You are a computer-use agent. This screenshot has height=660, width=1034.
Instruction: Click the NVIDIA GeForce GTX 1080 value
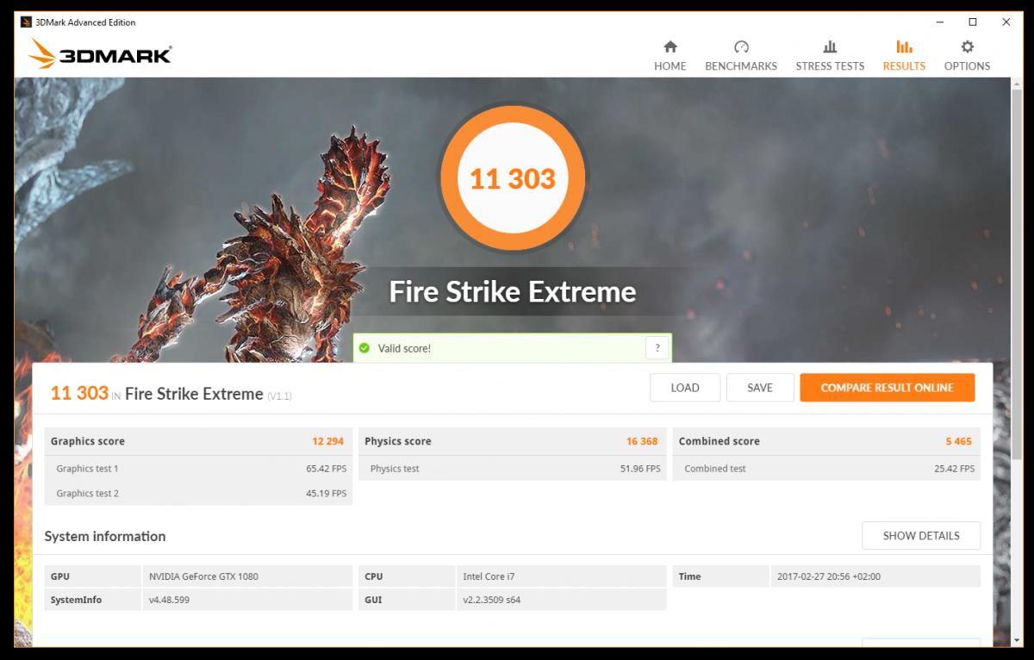tap(203, 576)
